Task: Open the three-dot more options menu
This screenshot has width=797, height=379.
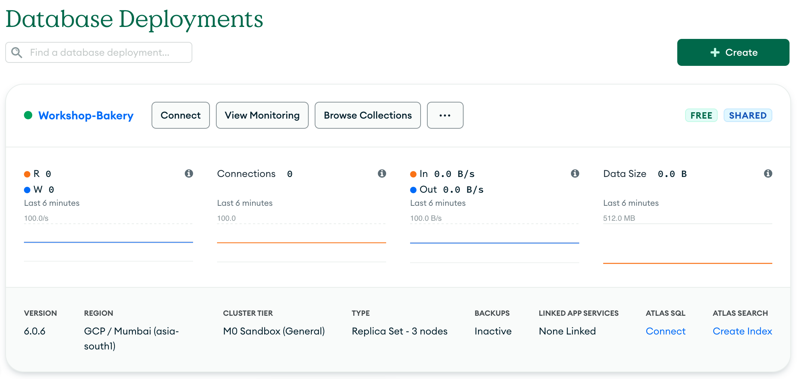Action: coord(445,115)
